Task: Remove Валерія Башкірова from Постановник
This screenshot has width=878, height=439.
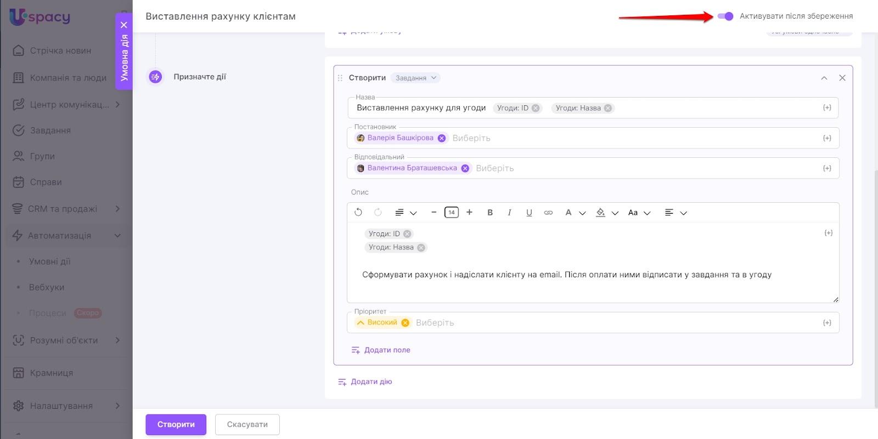Action: [x=442, y=138]
